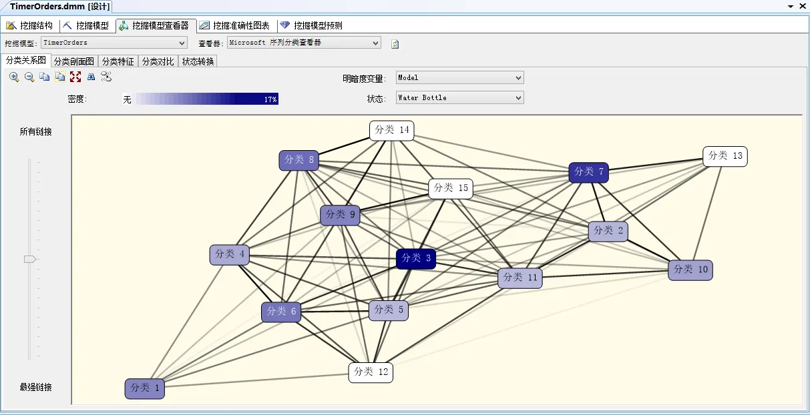Select cluster node 分类 1
This screenshot has width=810, height=415.
(x=144, y=388)
